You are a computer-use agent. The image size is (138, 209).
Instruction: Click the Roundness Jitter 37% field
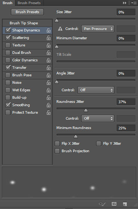126,102
